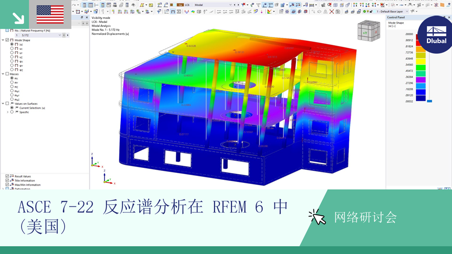Click the view in Z direction icon

[x=368, y=5]
